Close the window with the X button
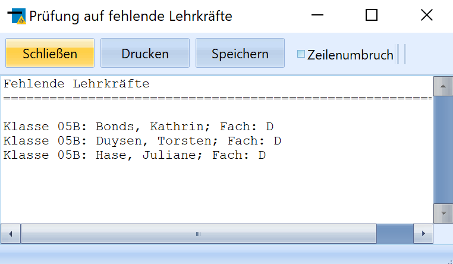 pyautogui.click(x=427, y=15)
